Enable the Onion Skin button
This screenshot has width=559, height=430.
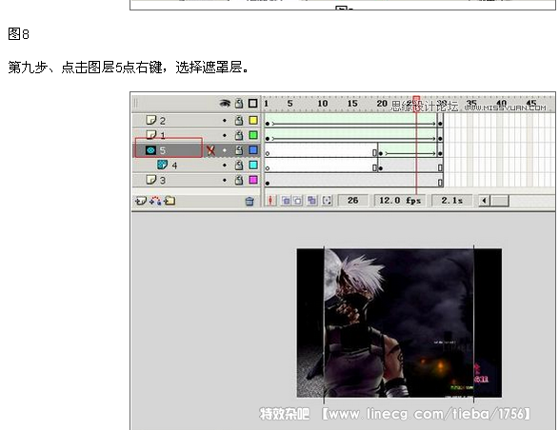click(x=286, y=201)
